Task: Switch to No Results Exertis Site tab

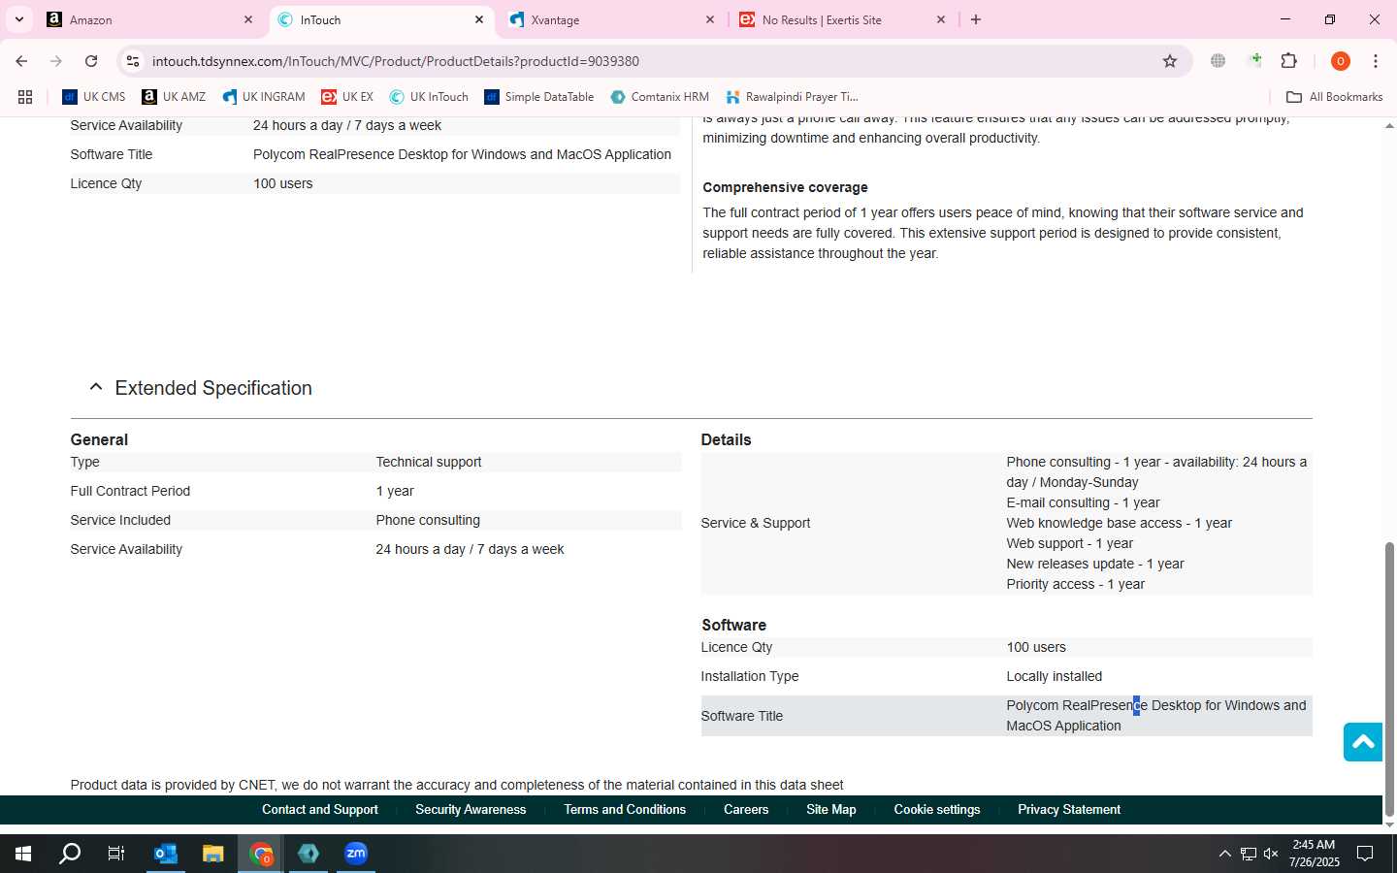Action: tap(842, 19)
